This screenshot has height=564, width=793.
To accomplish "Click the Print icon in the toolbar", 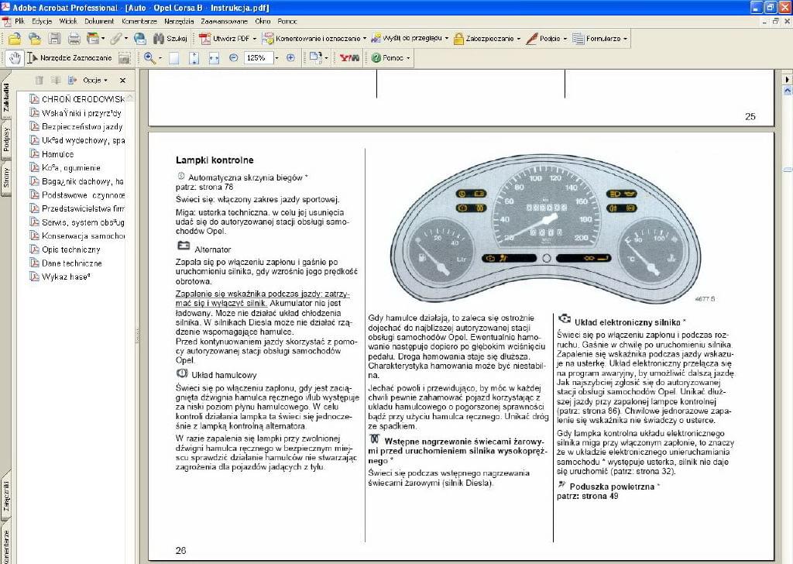I will click(74, 39).
